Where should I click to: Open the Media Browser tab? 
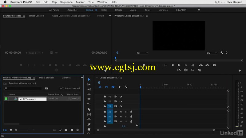(47, 78)
